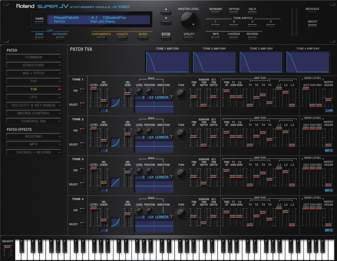Toggle Tone 1 SELECT button
Image resolution: width=337 pixels, height=261 pixels.
(82, 105)
